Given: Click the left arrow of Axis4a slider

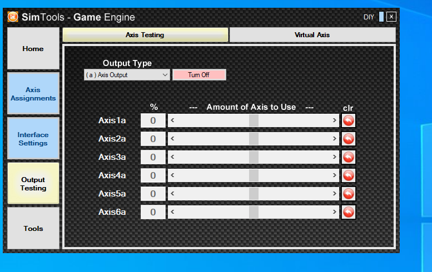Looking at the screenshot, I should [x=172, y=175].
